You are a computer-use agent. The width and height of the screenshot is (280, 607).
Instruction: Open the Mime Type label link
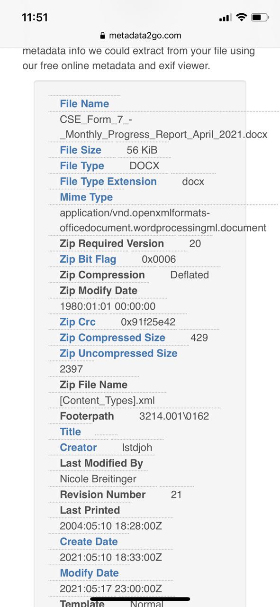tap(86, 197)
